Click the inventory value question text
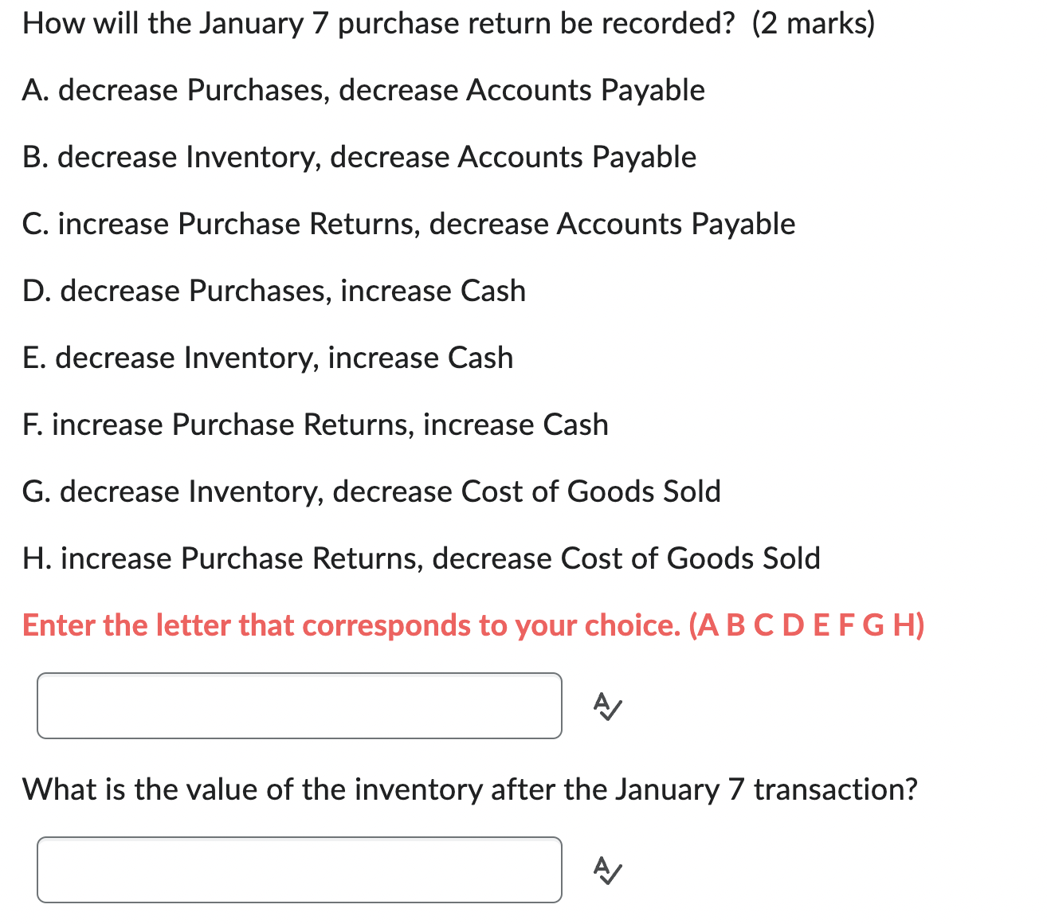This screenshot has height=924, width=1047. 470,789
